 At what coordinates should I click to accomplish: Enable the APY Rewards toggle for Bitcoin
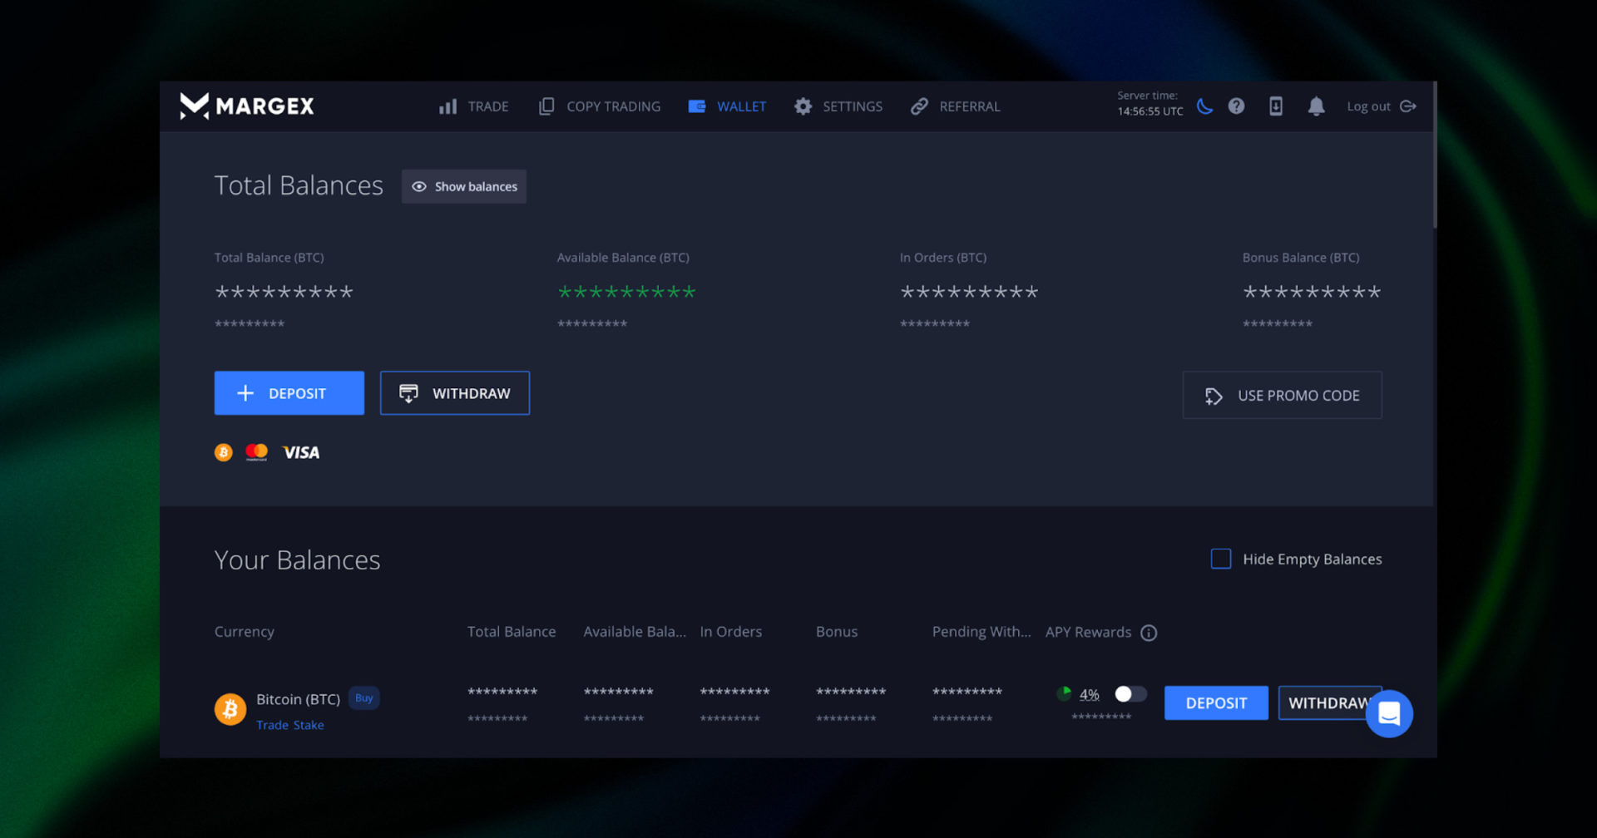click(1130, 693)
